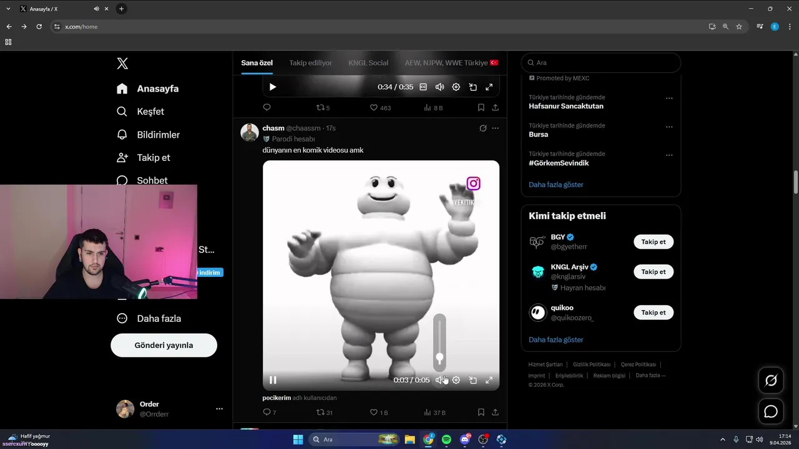Open options for the Hafsanur Sancaktutan trend
The height and width of the screenshot is (449, 799).
click(669, 99)
